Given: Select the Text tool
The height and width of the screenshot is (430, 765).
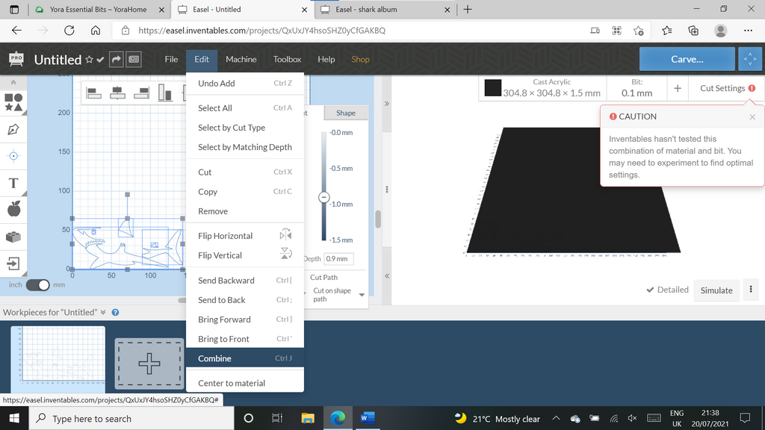Looking at the screenshot, I should tap(13, 183).
